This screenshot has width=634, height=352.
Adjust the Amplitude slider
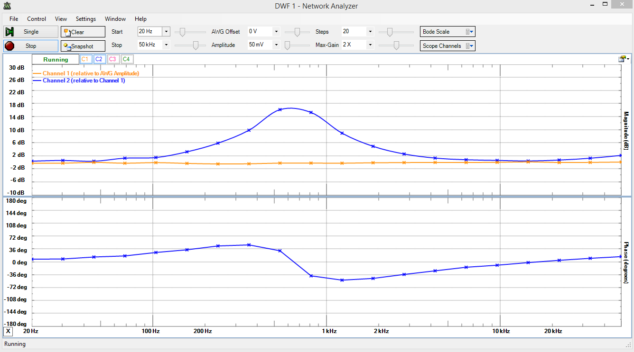[x=288, y=45]
